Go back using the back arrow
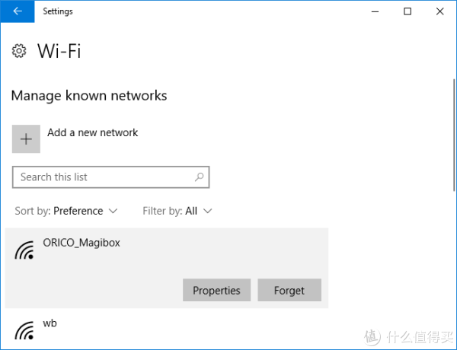This screenshot has width=457, height=350. [x=18, y=11]
